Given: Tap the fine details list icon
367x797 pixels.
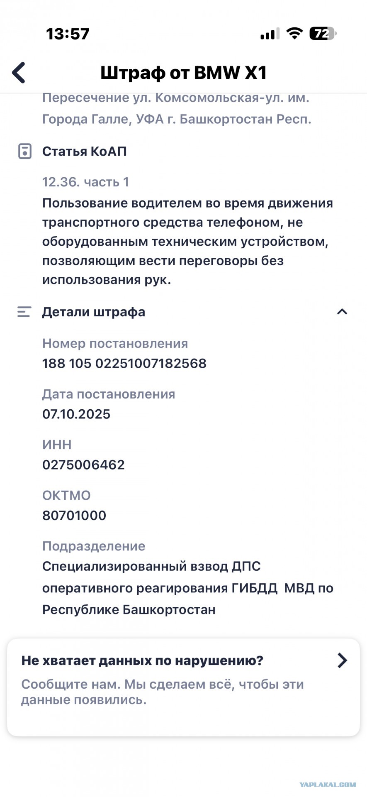Looking at the screenshot, I should pos(24,312).
